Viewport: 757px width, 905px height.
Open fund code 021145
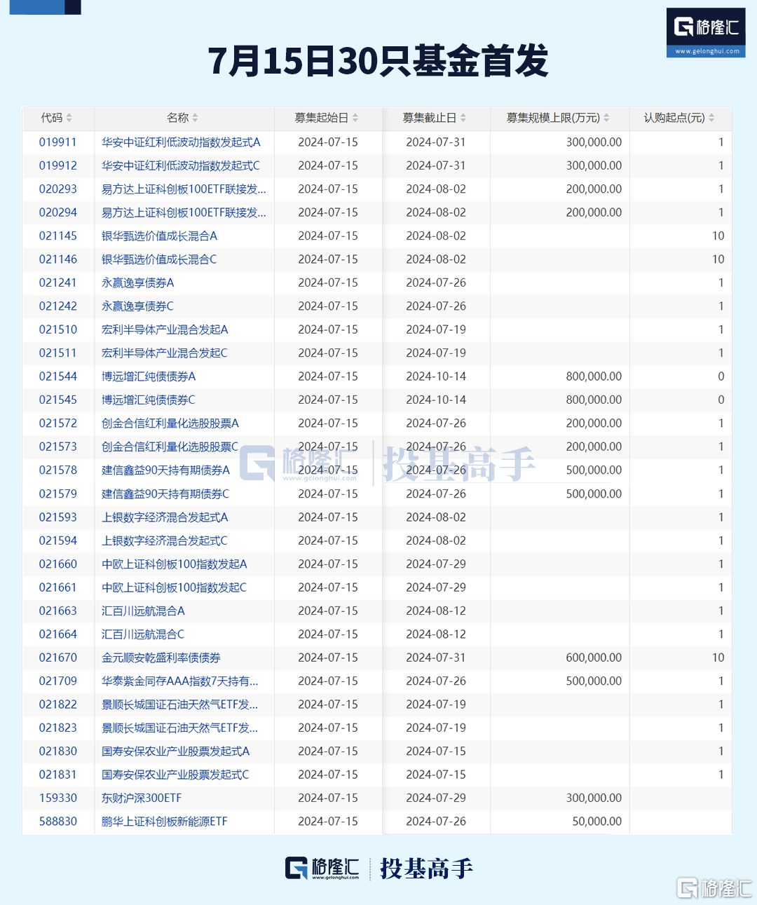point(58,236)
